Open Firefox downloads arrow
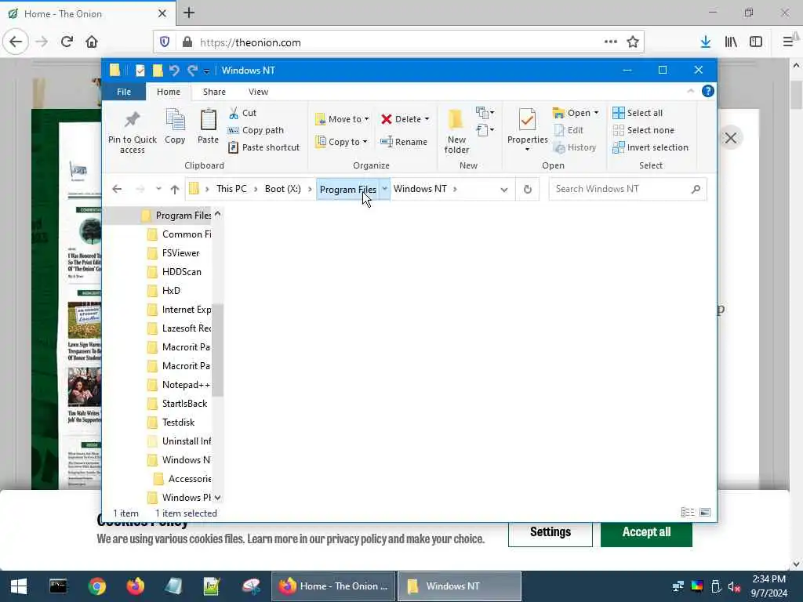803x602 pixels. point(706,42)
